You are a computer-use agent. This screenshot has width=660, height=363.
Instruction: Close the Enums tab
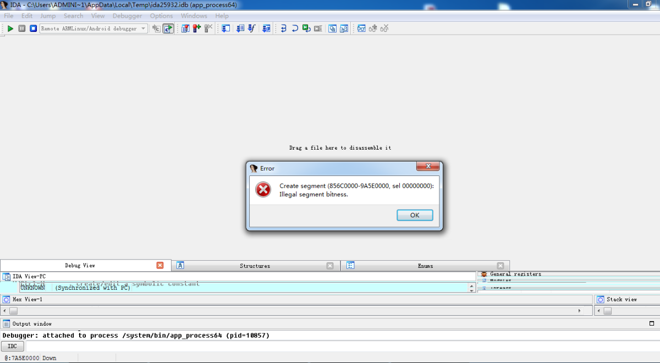[x=501, y=266]
